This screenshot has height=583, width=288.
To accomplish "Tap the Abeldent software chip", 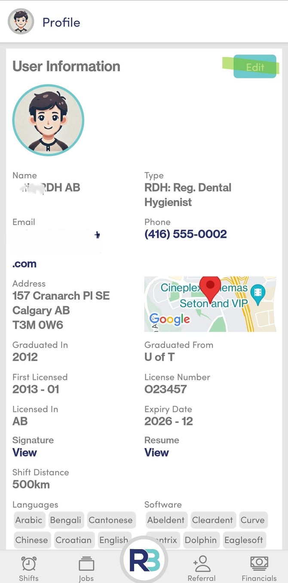I will tap(166, 520).
